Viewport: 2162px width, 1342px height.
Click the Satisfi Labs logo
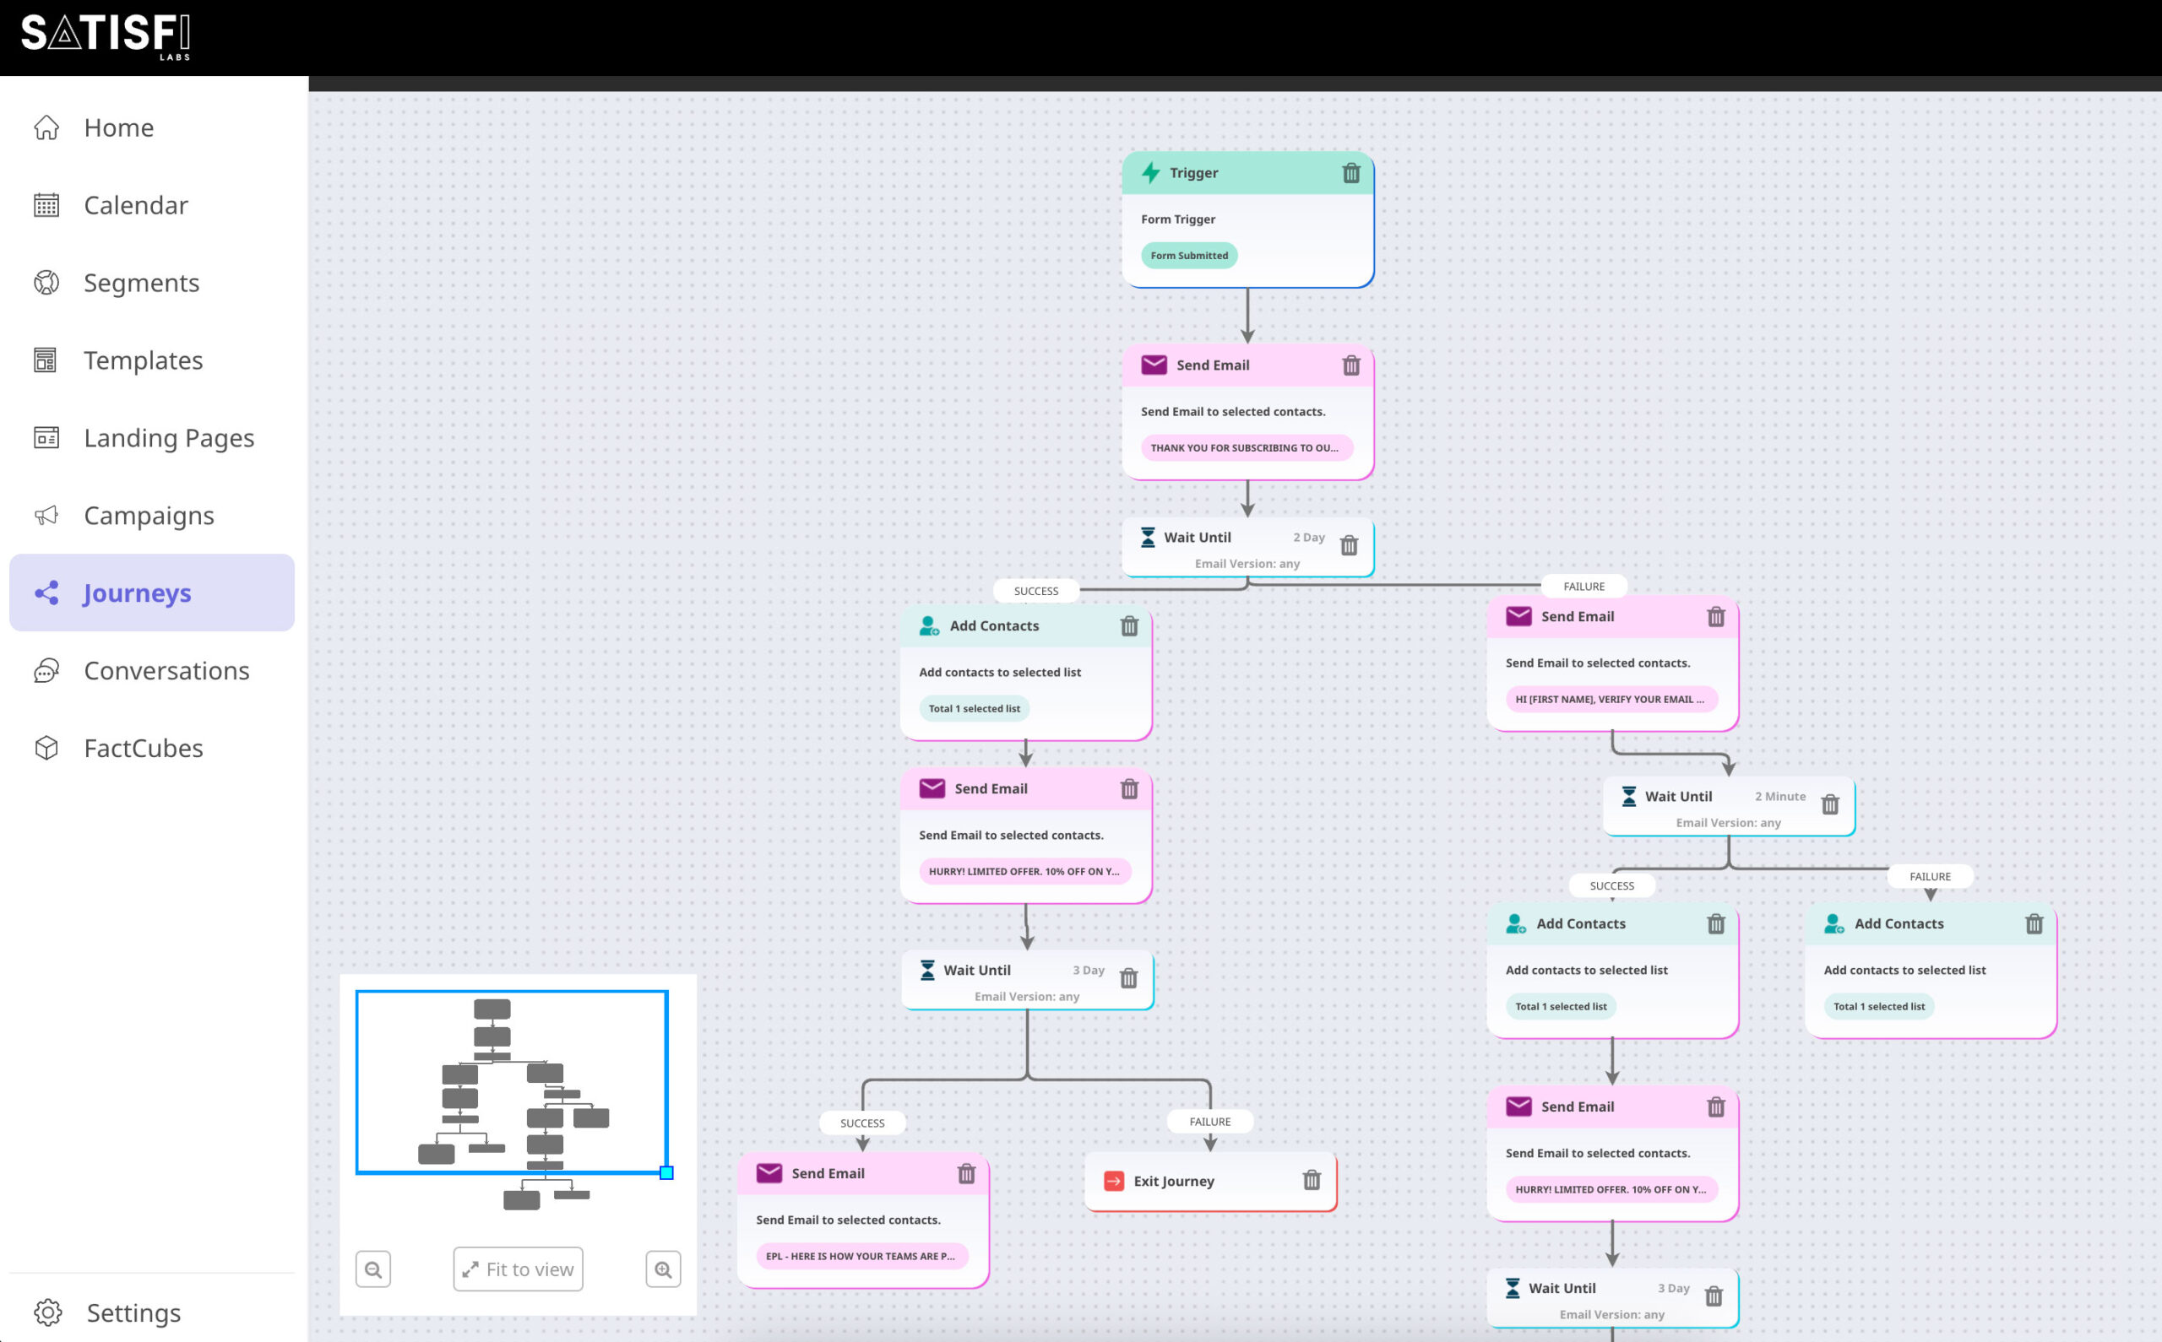pos(106,36)
